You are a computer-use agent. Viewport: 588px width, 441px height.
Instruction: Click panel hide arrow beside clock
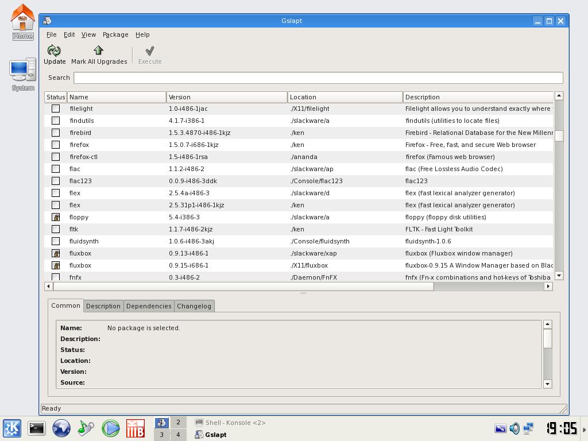[x=584, y=428]
